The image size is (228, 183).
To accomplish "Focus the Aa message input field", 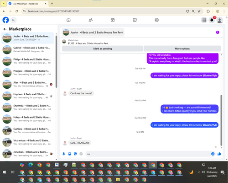I will tap(148, 154).
